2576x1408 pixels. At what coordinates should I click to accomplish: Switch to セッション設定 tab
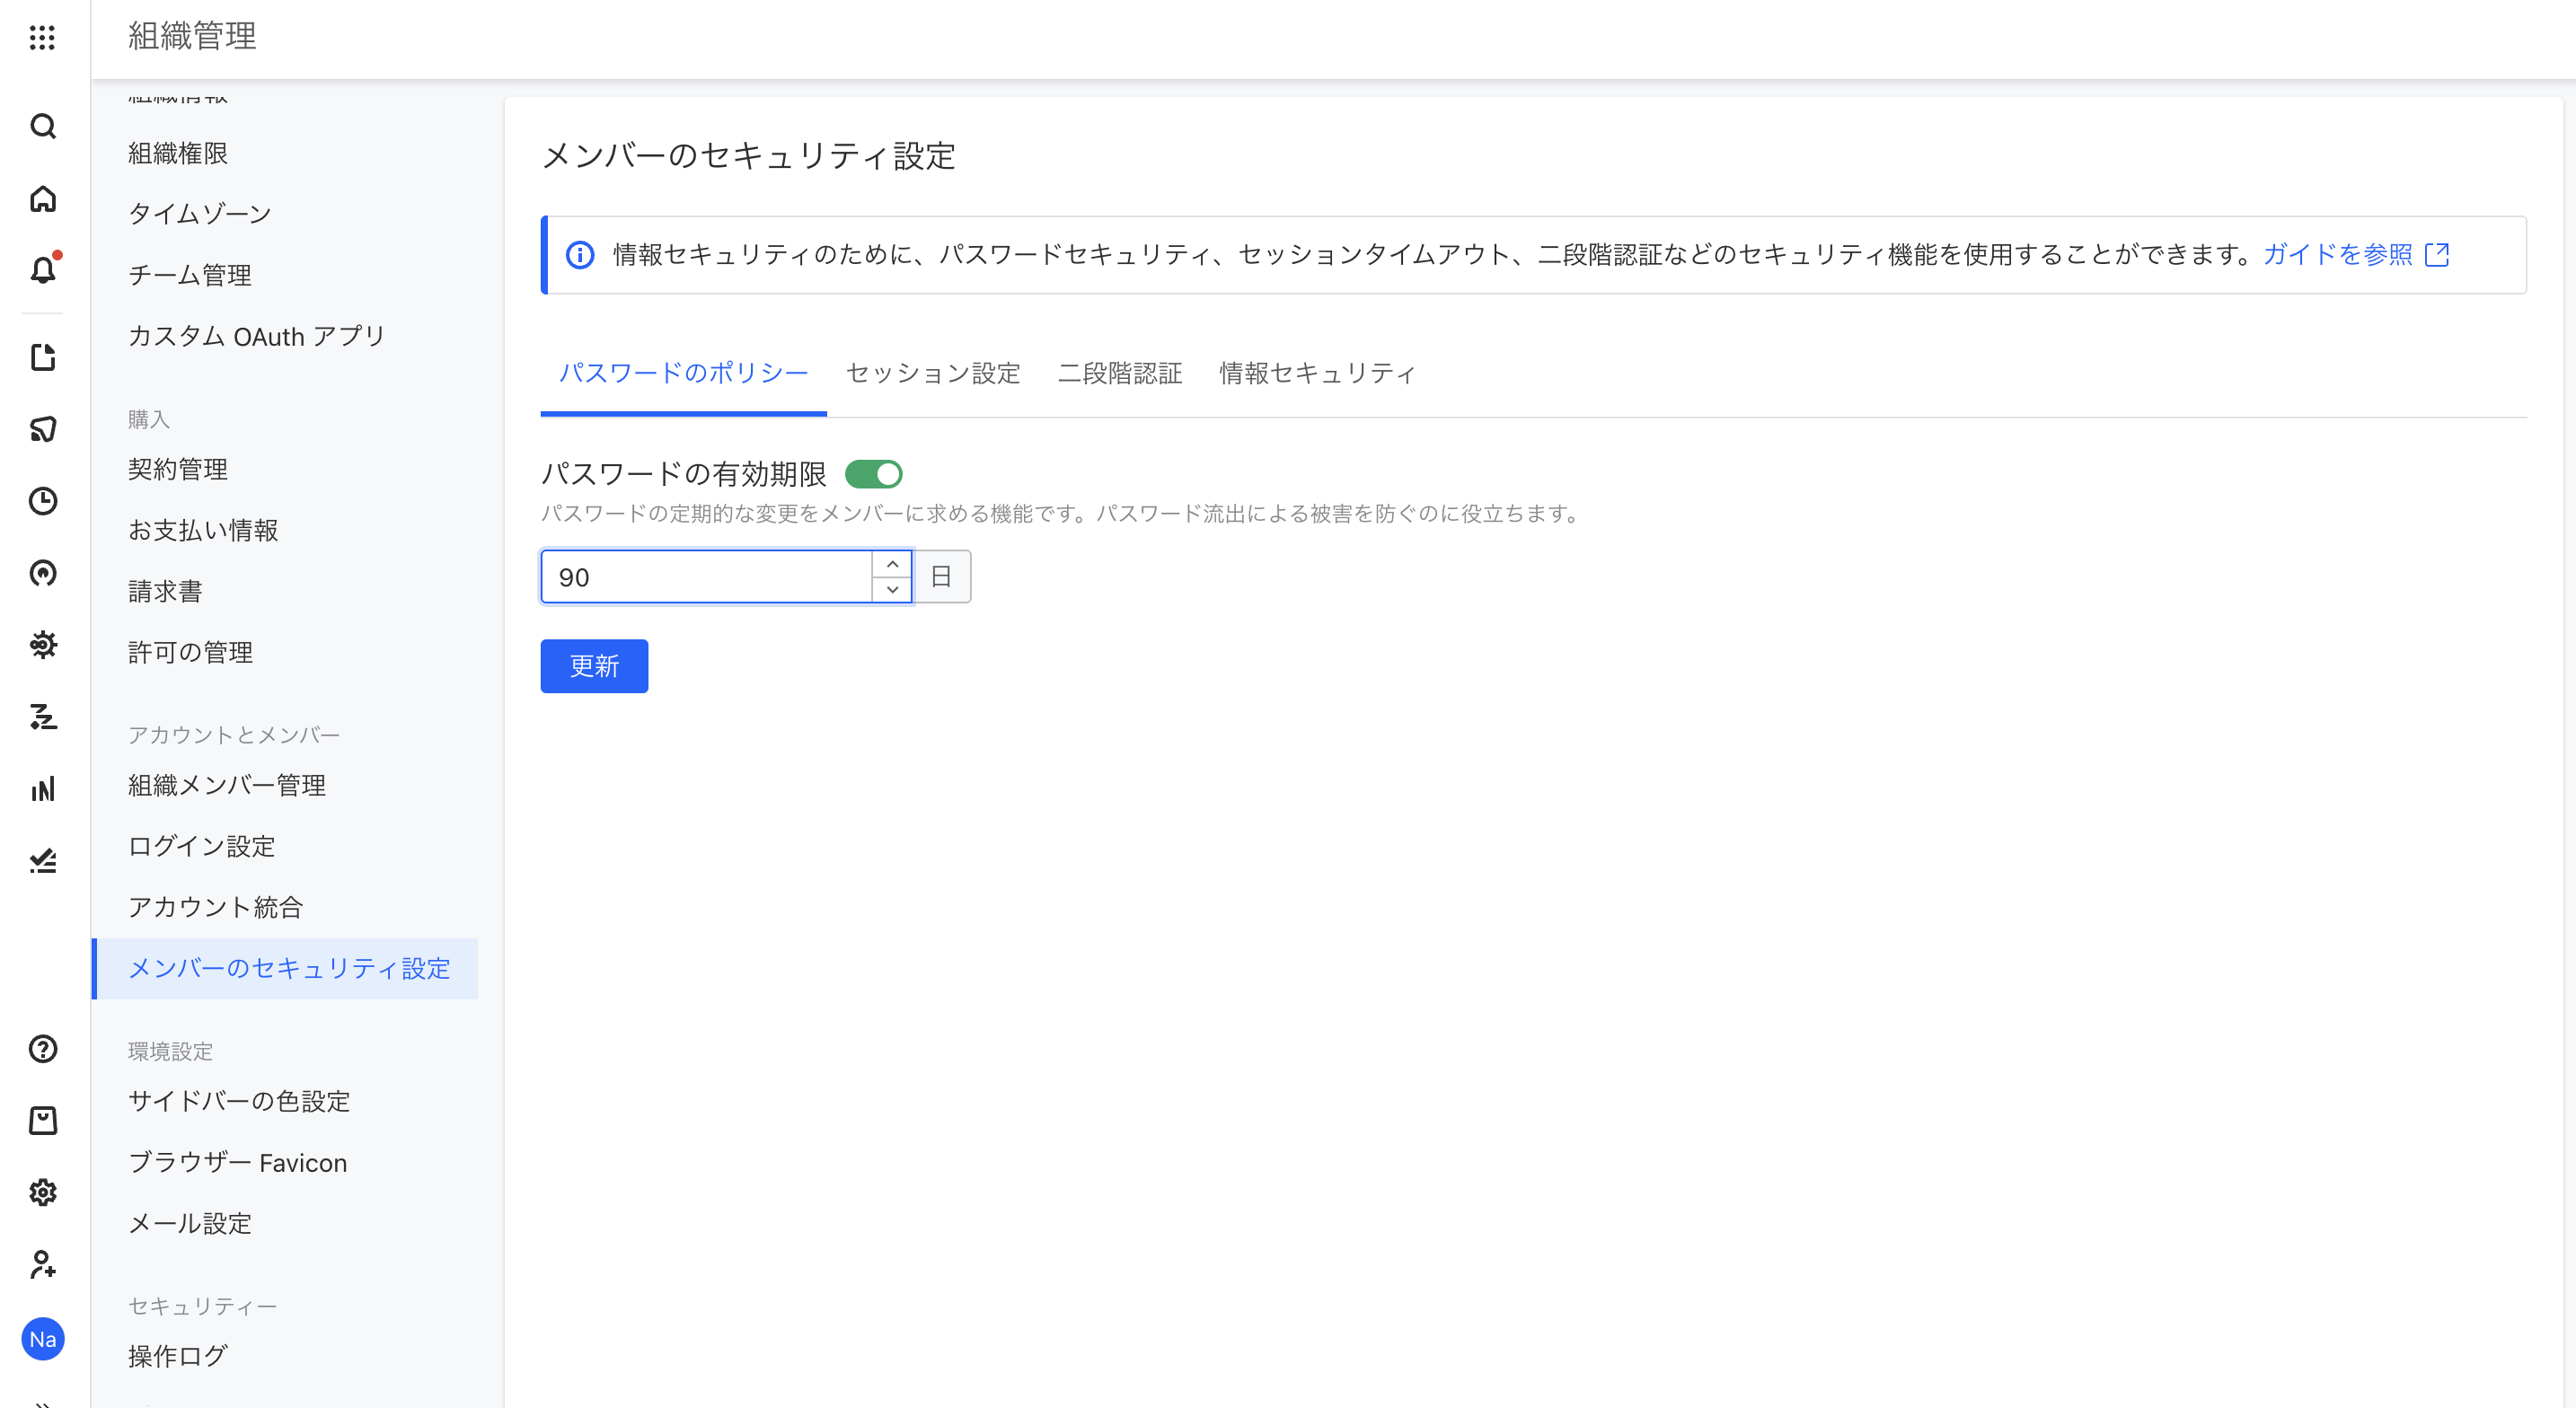tap(932, 373)
